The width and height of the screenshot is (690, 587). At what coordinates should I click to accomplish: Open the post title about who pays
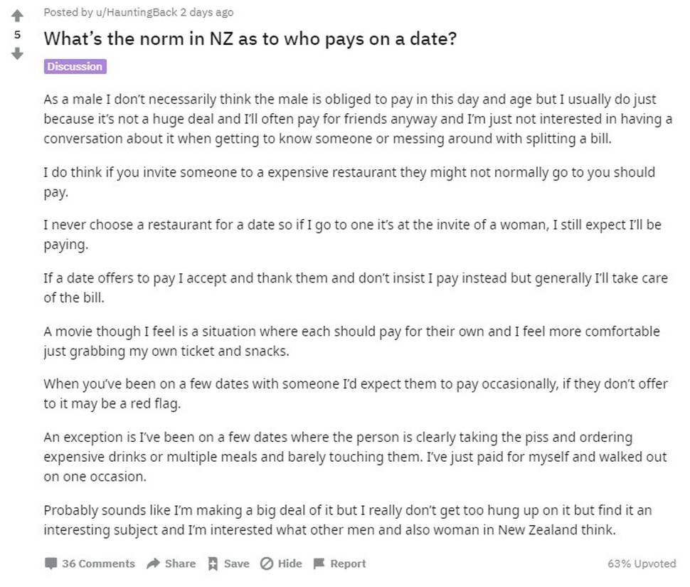tap(250, 38)
